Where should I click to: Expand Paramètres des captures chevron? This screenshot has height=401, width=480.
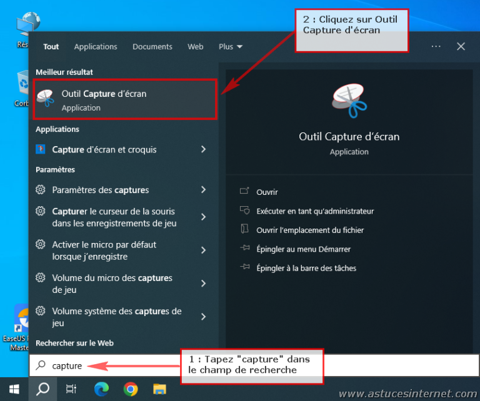click(204, 190)
